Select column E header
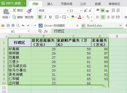Viewport: 127px width, 93px height. pos(117,36)
